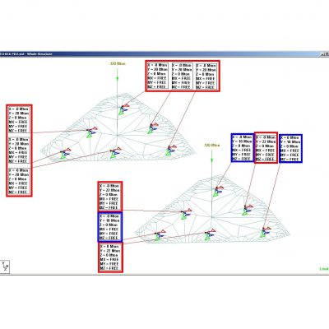The image size is (329, 329).
Task: Select the bottom-center support icon of lower mesh
Action: (x=209, y=235)
